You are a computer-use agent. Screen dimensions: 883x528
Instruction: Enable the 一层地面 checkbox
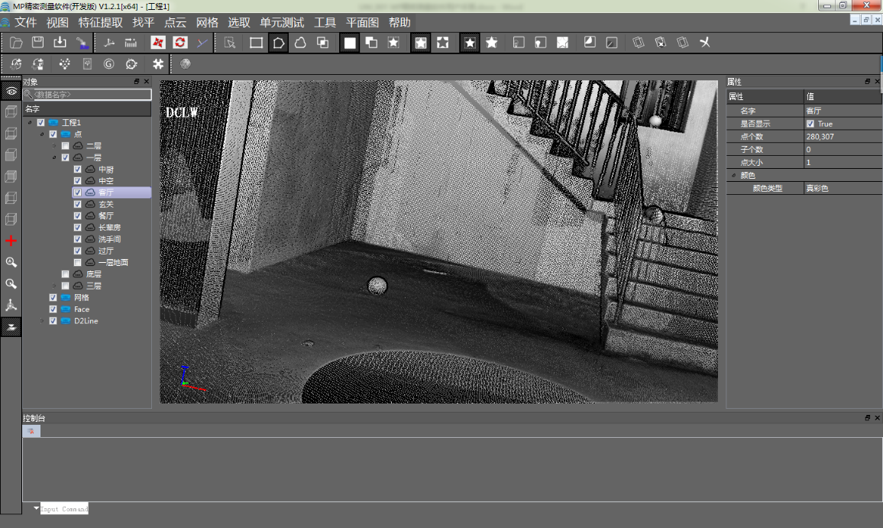pos(78,263)
